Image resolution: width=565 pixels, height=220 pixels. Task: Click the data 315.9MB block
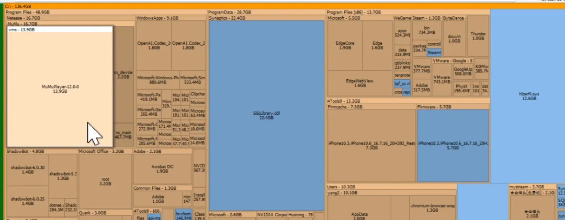click(x=402, y=52)
